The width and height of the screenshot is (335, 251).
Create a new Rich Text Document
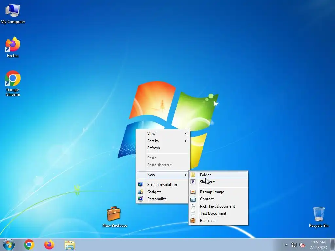click(218, 206)
